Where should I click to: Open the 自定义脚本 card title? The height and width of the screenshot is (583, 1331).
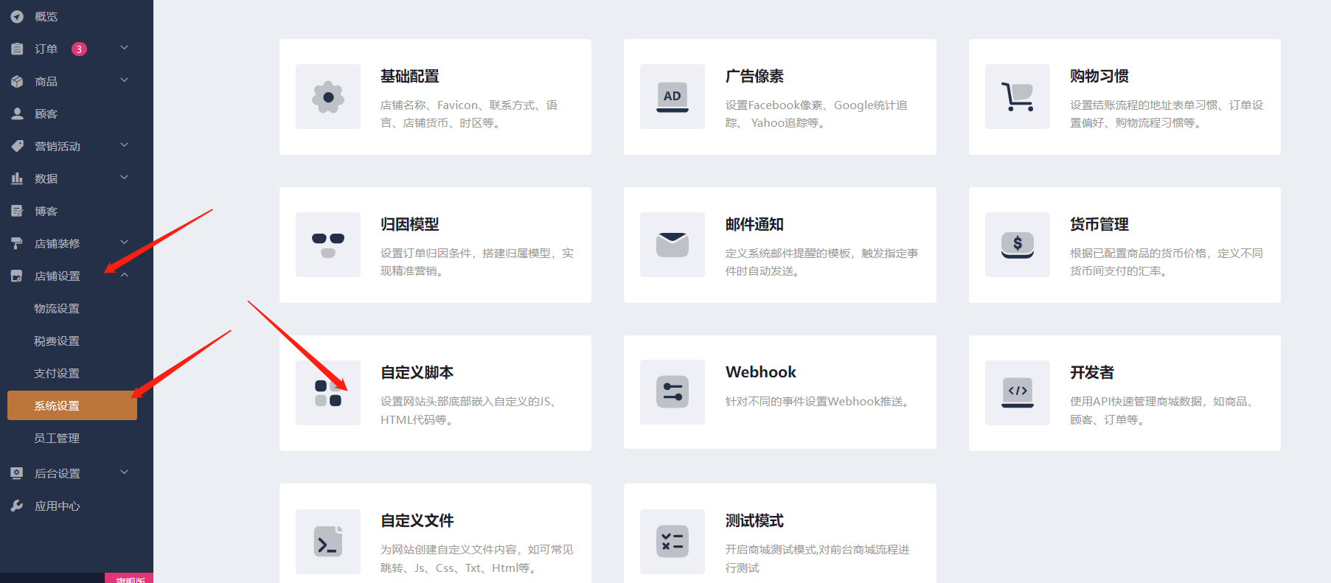pyautogui.click(x=417, y=372)
